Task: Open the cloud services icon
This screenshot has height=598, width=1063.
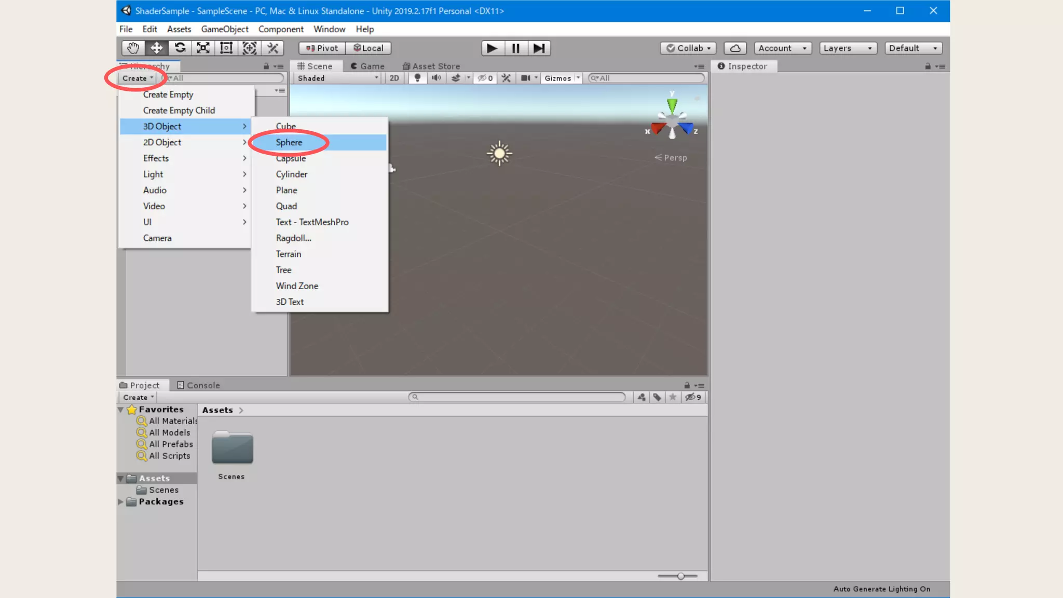Action: coord(735,48)
